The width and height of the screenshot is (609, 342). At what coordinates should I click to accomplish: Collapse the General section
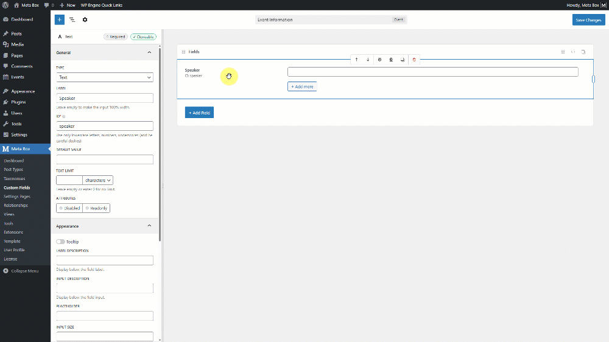pyautogui.click(x=149, y=53)
